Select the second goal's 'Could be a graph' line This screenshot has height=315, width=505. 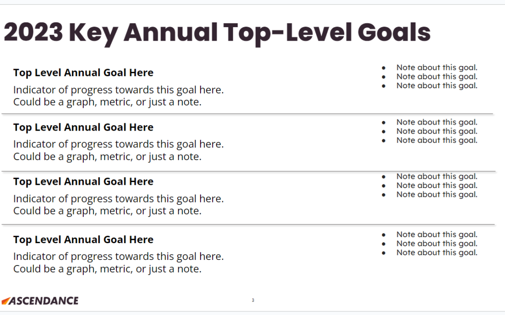coord(107,156)
